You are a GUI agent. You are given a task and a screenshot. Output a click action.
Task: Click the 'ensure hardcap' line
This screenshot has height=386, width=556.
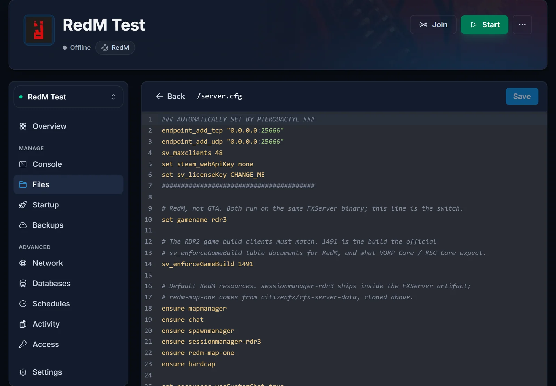coord(188,364)
